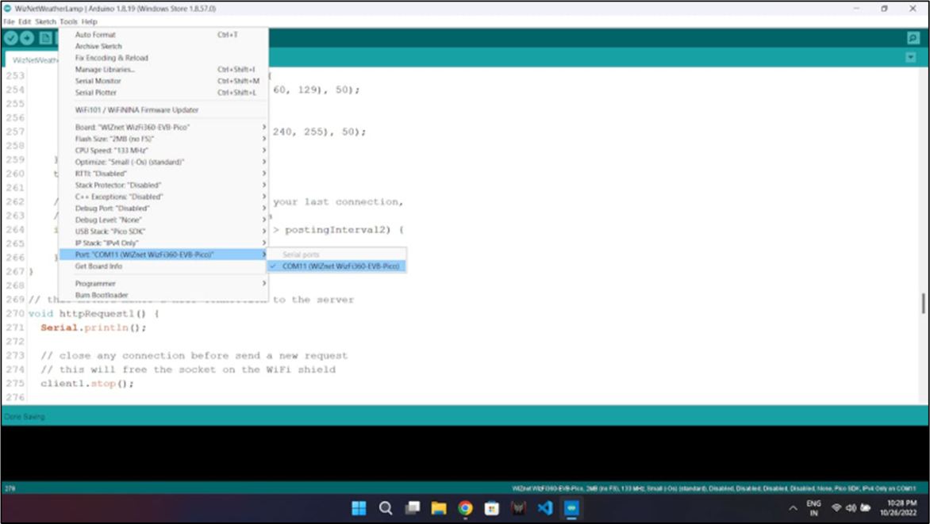The height and width of the screenshot is (524, 930).
Task: Open File Explorer from taskbar
Action: pyautogui.click(x=439, y=508)
